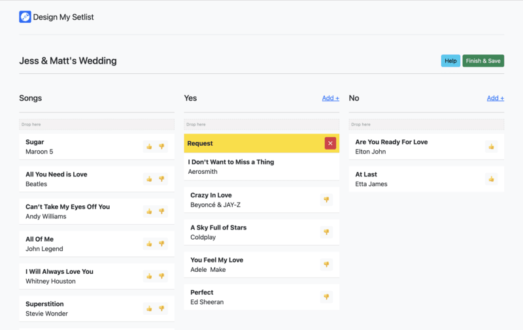Select the Superstition song title
523x330 pixels.
44,304
